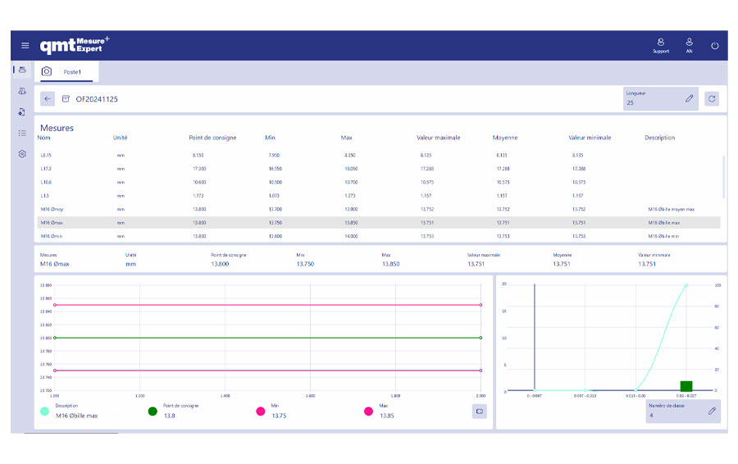Toggle the pink Max legend marker
This screenshot has height=464, width=738.
(368, 411)
